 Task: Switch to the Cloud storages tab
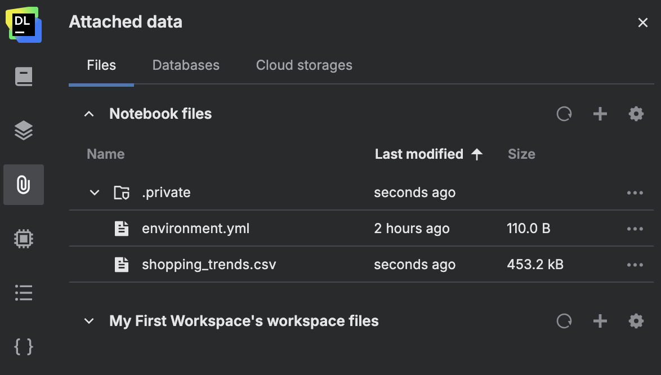[304, 65]
